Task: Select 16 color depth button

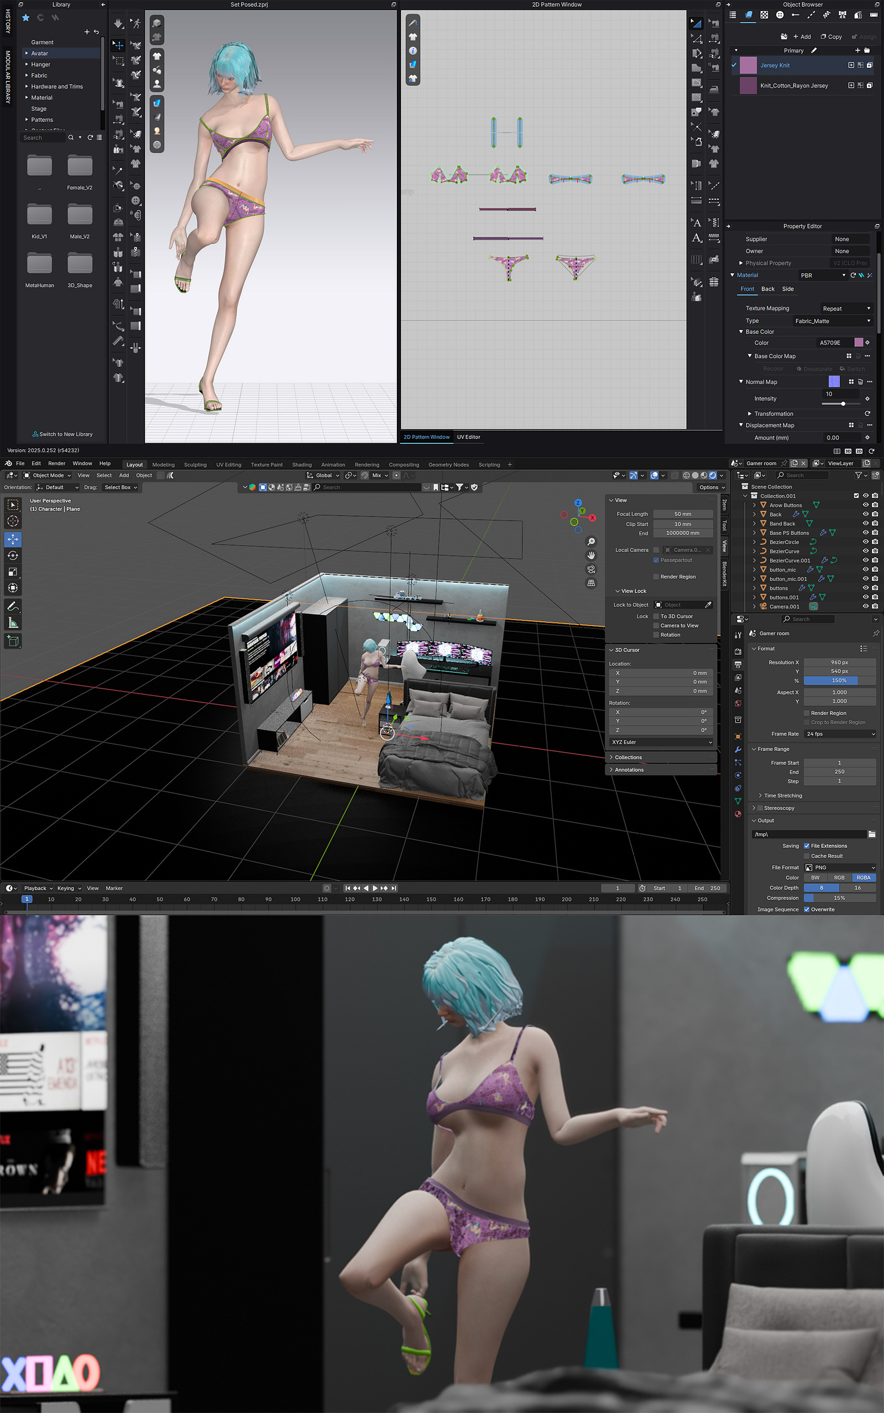Action: point(857,887)
